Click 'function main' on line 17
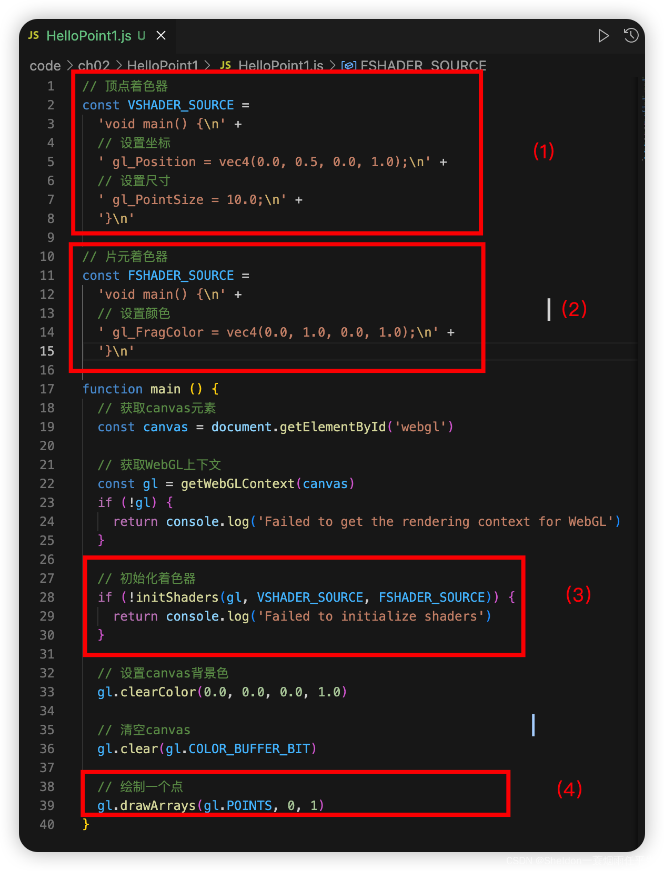This screenshot has height=871, width=664. tap(132, 389)
